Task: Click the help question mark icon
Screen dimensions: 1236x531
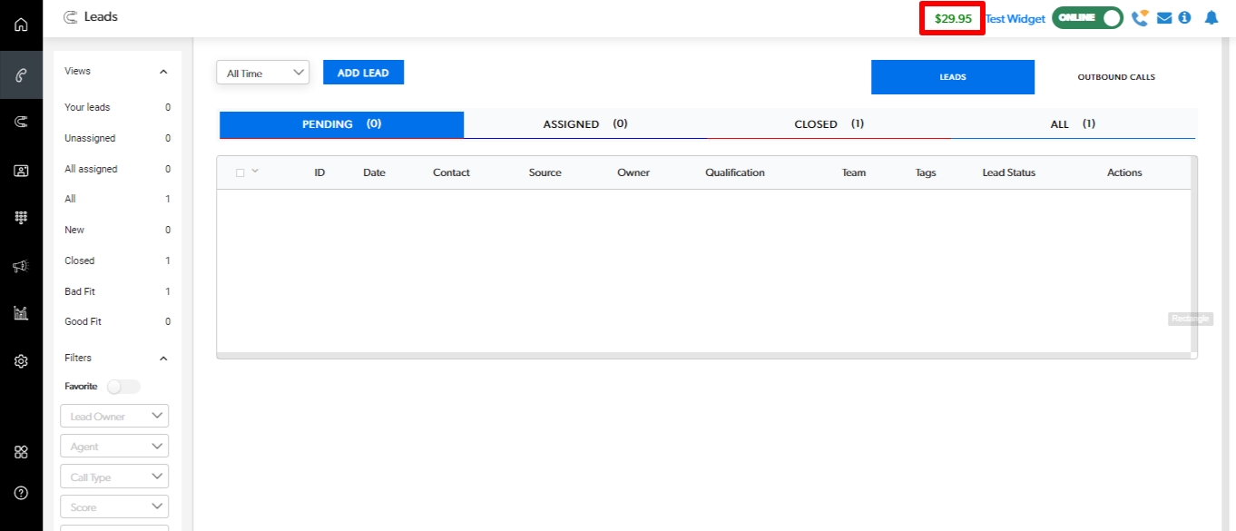Action: pos(21,493)
